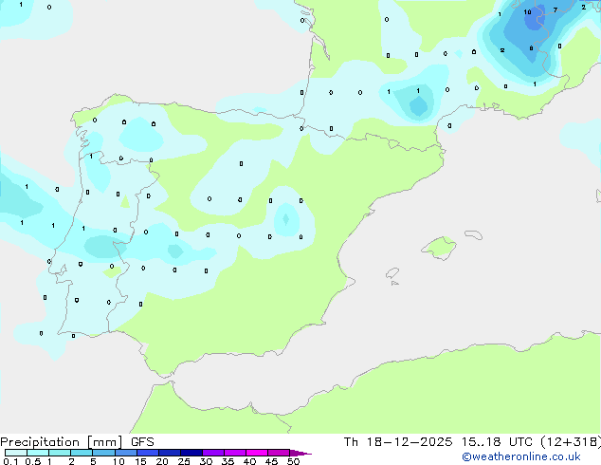
Task: Click the 0.1–0.5 mm palest cyan legend swatch
Action: coord(16,453)
